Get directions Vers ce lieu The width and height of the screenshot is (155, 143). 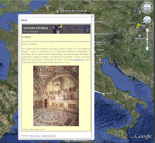click(34, 136)
